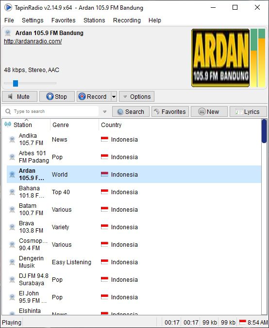
Task: Click the Ardan station logo thumbnail
Action: pyautogui.click(x=220, y=58)
